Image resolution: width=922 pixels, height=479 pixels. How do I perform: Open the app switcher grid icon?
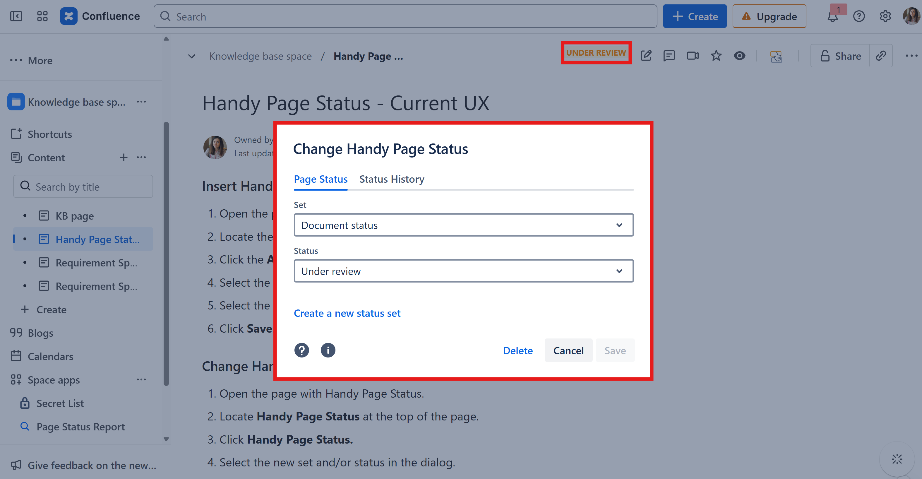(42, 16)
